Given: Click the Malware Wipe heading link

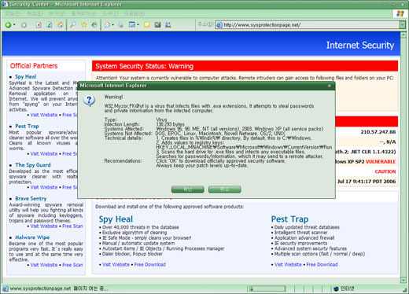Looking at the screenshot, I should (32, 237).
